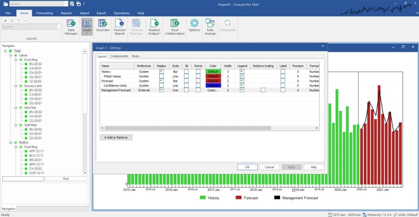Viewport: 419px width, 217px height.
Task: Collapse the Cakes tree node
Action: tap(11, 55)
